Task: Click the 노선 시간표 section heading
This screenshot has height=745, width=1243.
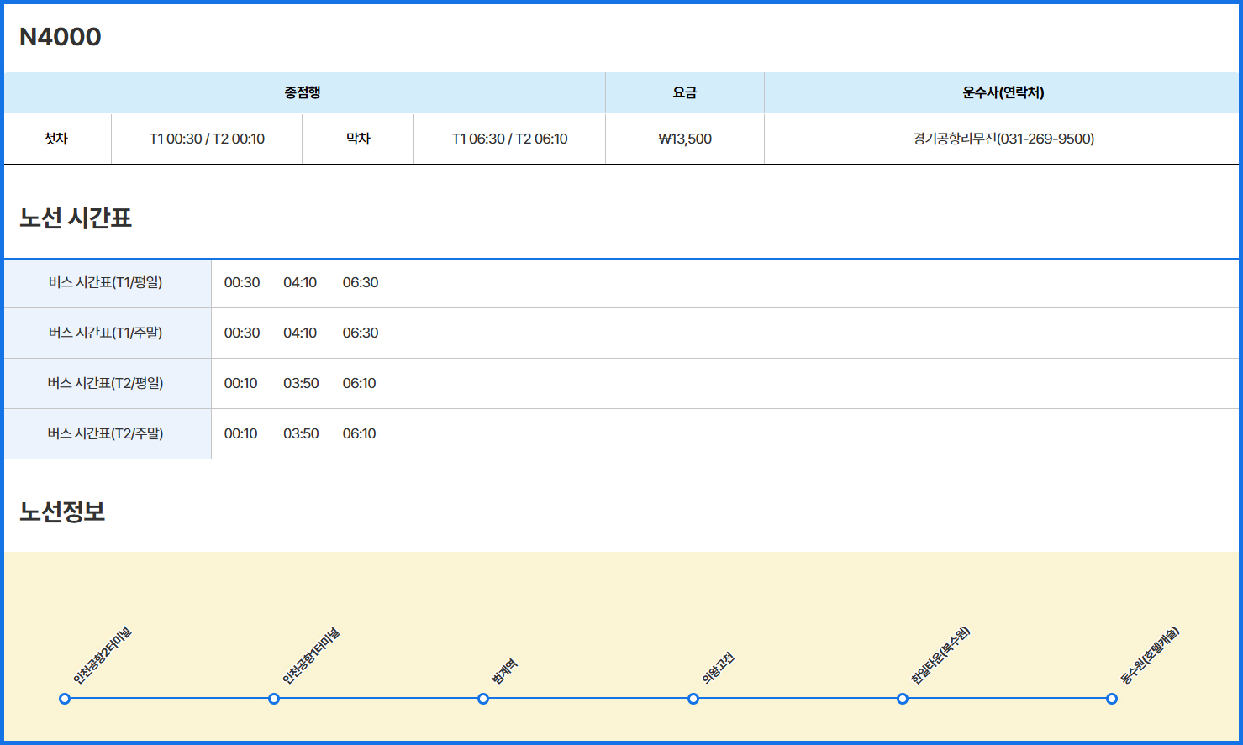Action: [x=76, y=218]
